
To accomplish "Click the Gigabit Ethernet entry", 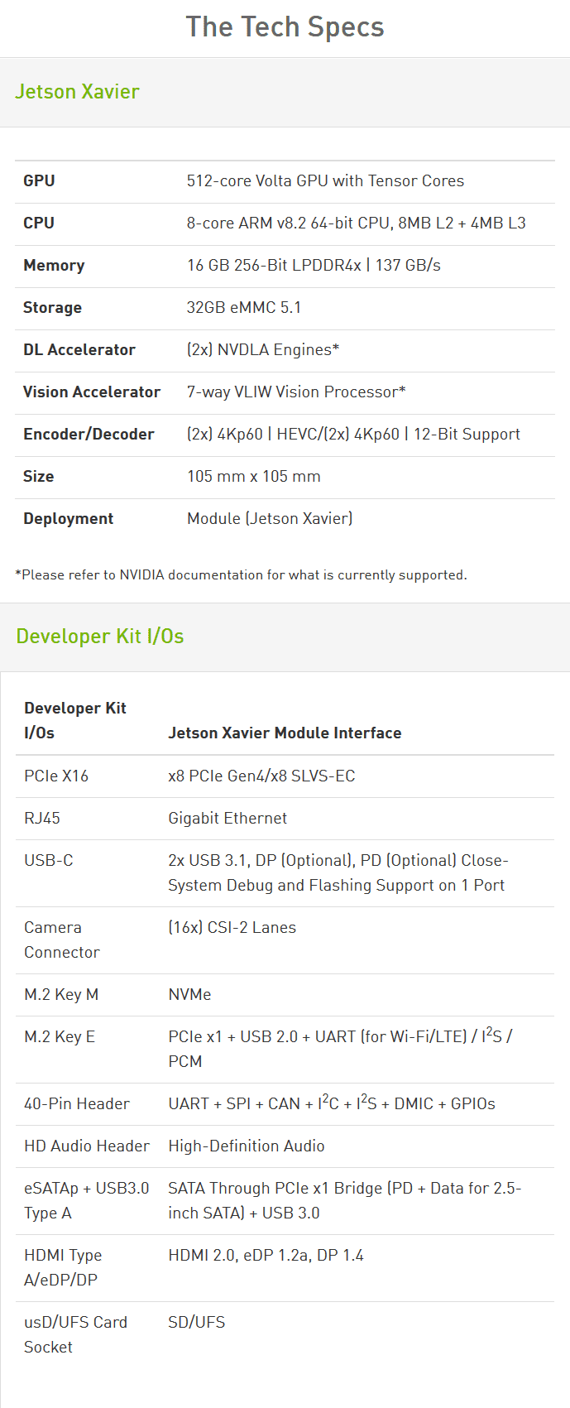I will coord(228,819).
